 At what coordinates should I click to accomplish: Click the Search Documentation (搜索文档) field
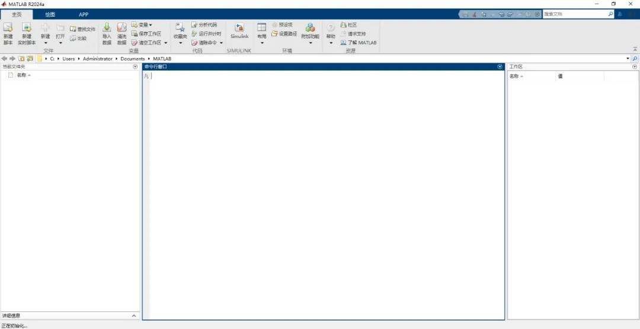coord(574,14)
